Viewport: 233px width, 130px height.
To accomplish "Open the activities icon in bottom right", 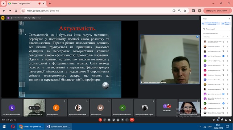I will point(226,120).
